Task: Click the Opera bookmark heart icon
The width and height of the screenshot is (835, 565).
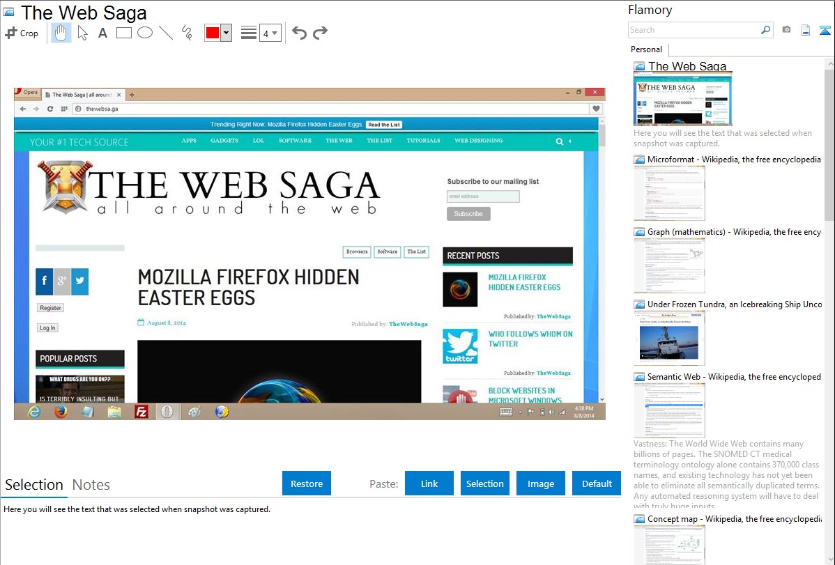Action: [x=597, y=109]
